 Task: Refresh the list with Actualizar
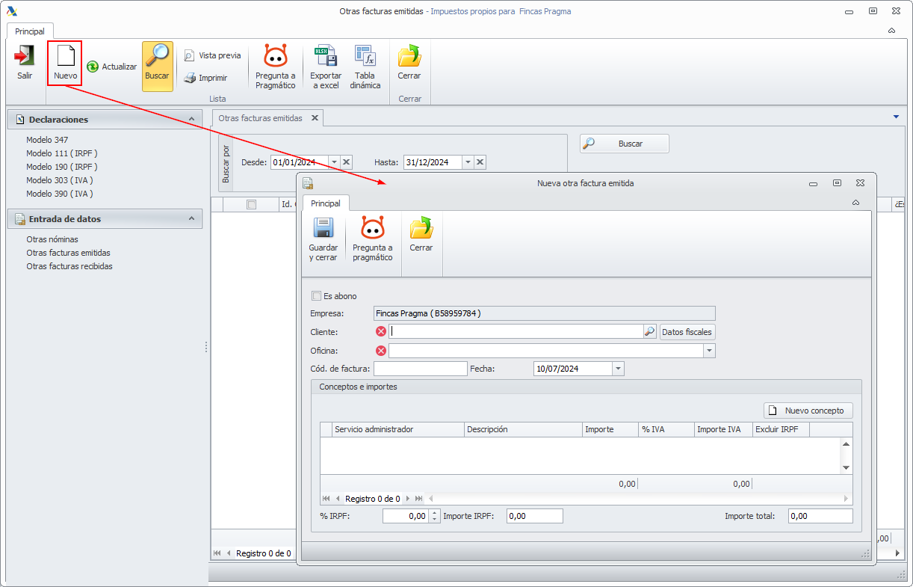(111, 67)
